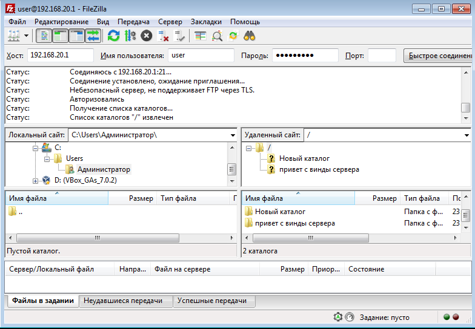Screen dimensions: 475x329
Task: Open the Сервер menu
Action: (170, 22)
